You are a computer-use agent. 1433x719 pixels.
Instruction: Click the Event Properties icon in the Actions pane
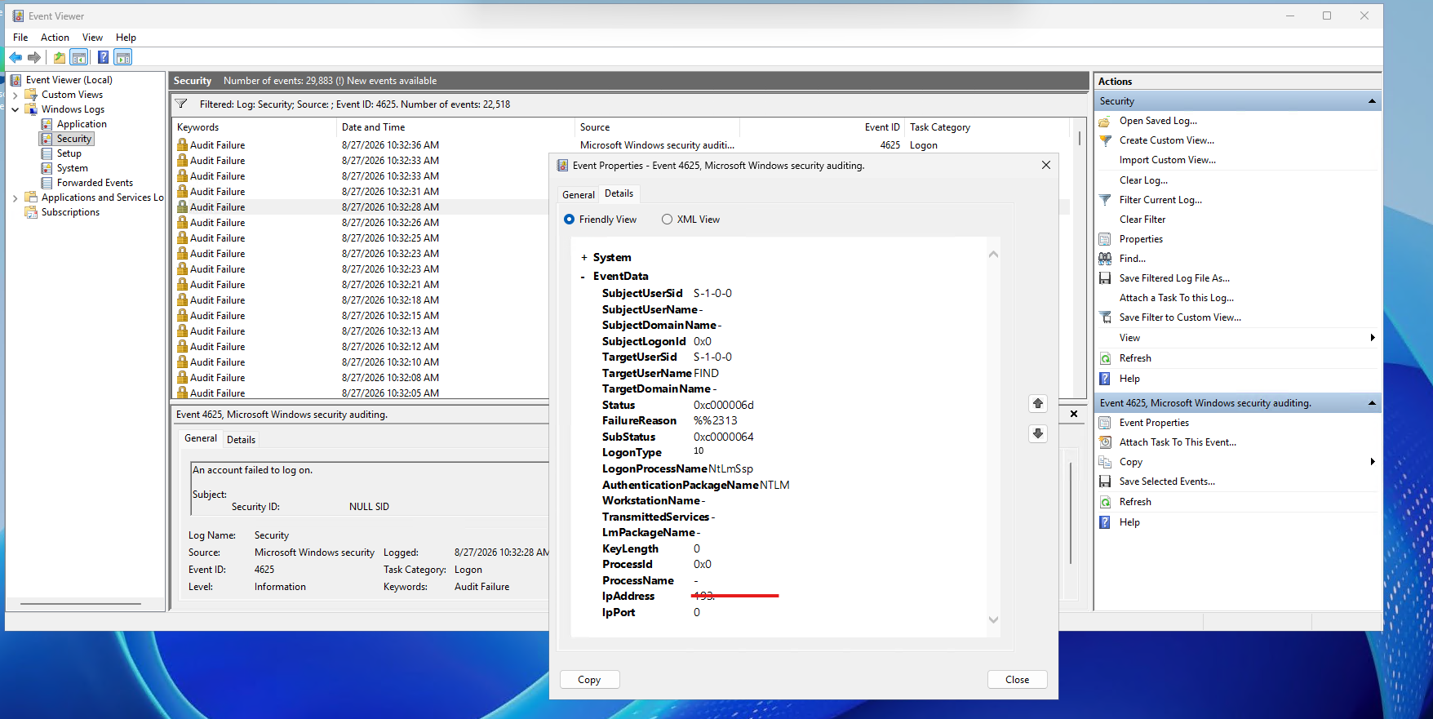point(1105,423)
